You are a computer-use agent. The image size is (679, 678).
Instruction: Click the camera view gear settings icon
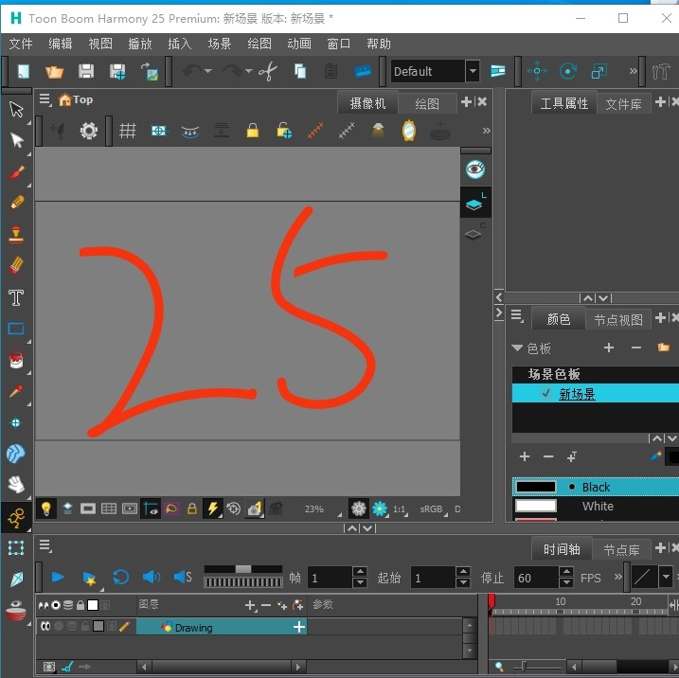89,131
